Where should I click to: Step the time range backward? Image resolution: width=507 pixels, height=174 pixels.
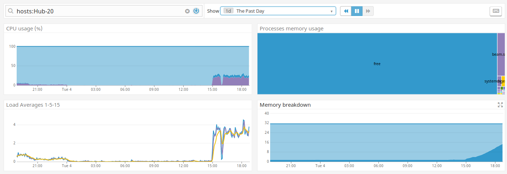[346, 11]
